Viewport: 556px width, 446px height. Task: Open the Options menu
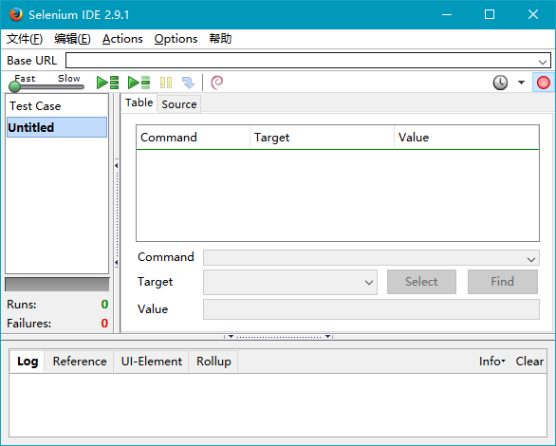pos(176,39)
